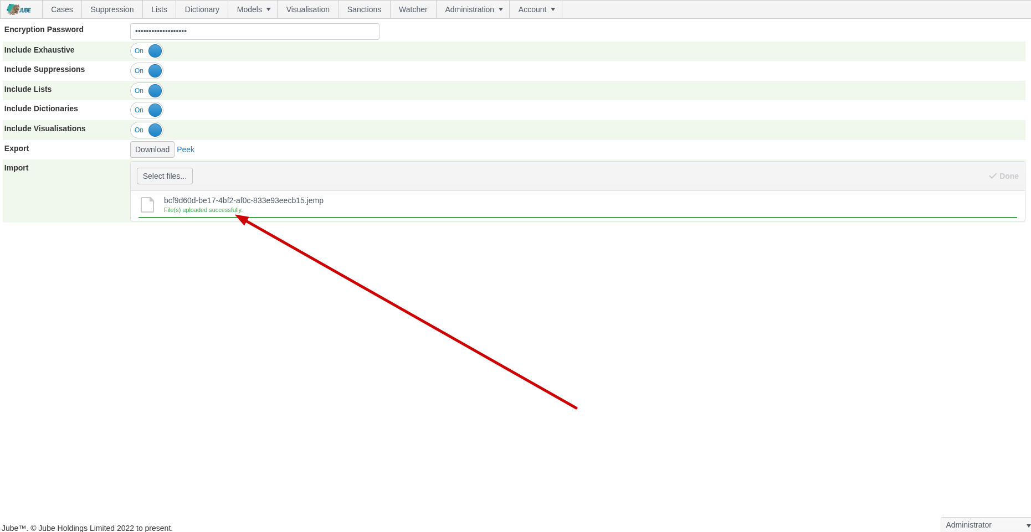The image size is (1031, 532).
Task: Open the Administrator role dropdown
Action: coord(986,525)
